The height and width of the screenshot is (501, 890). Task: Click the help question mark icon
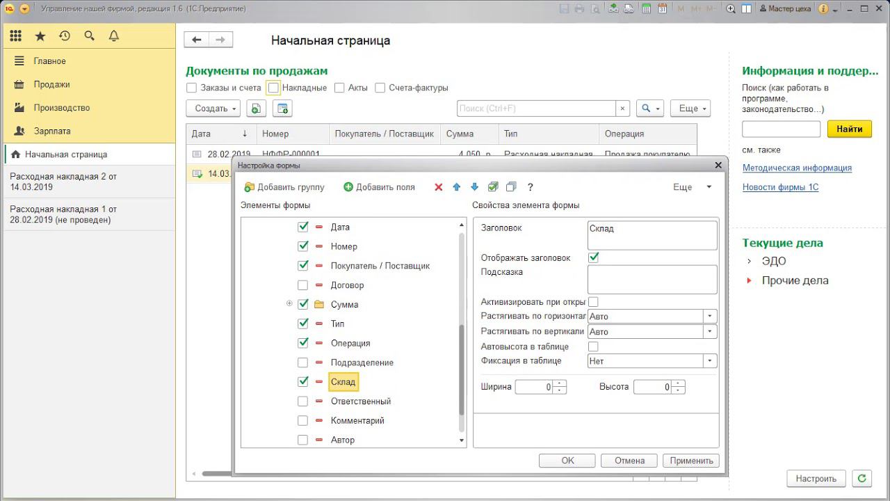pos(530,187)
